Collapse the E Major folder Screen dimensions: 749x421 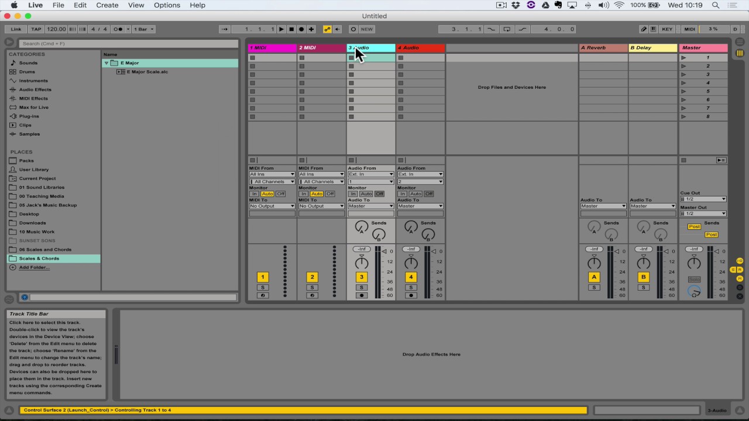(106, 63)
